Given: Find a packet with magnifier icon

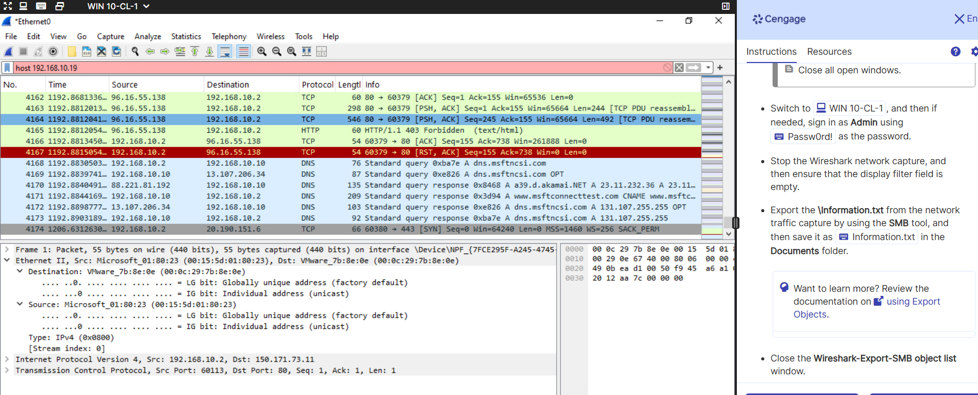Looking at the screenshot, I should [135, 51].
